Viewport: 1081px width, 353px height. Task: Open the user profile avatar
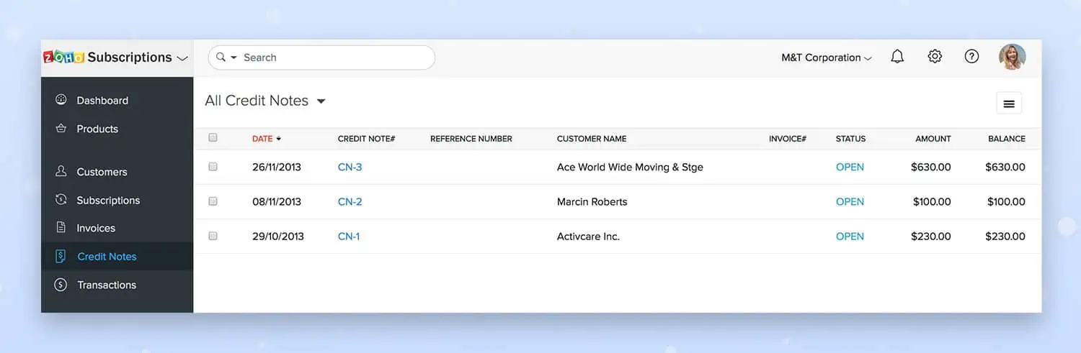coord(1012,57)
